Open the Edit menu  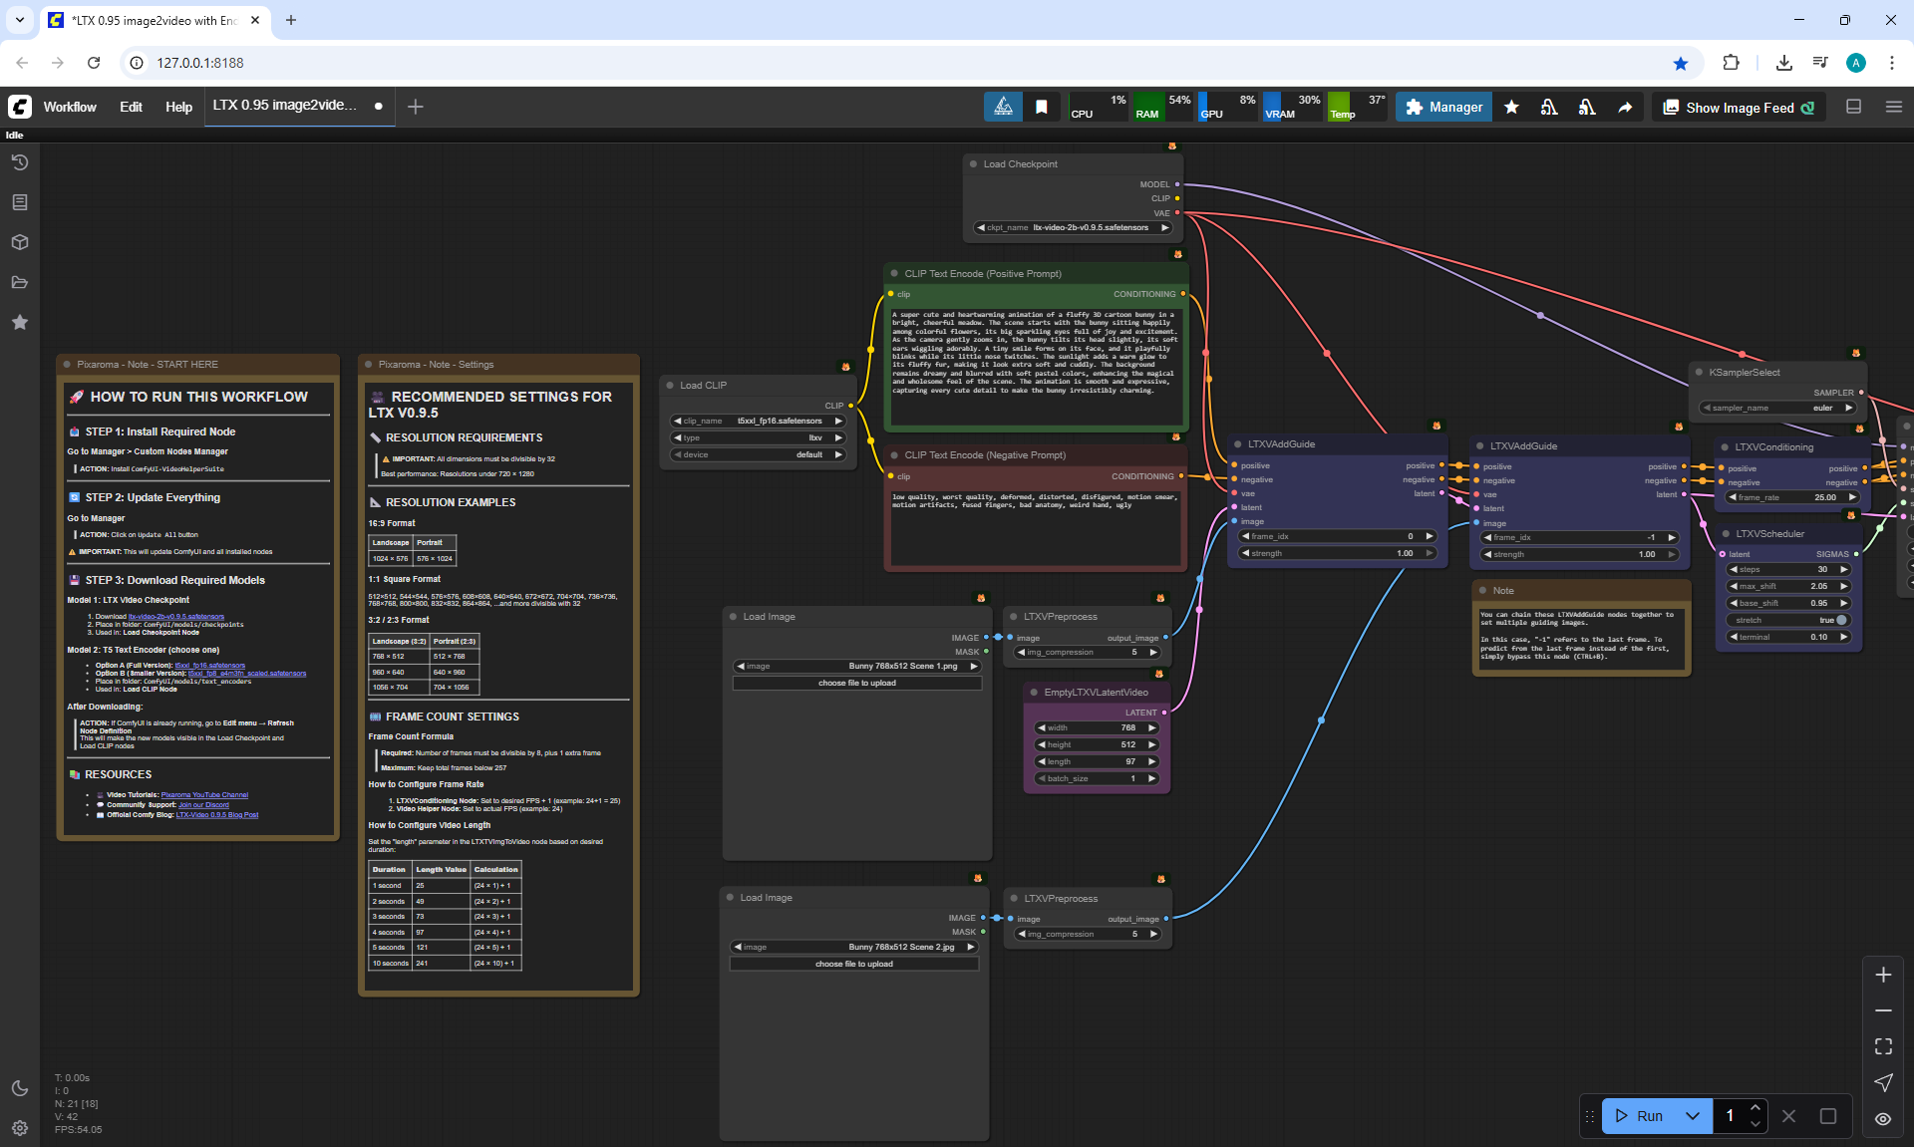[x=131, y=107]
